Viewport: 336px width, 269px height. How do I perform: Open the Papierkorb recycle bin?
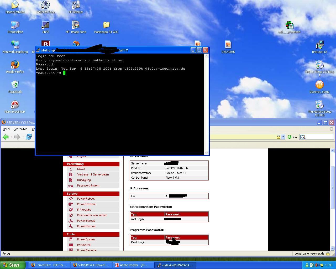(x=15, y=87)
